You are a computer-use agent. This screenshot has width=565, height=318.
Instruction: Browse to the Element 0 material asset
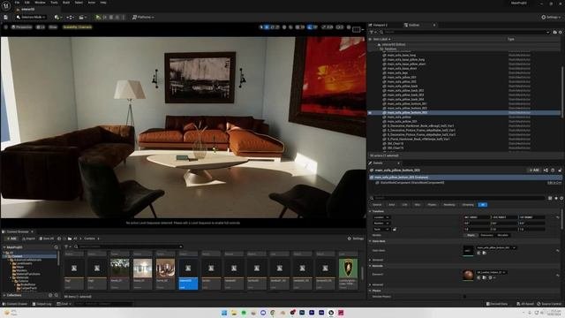coord(484,277)
